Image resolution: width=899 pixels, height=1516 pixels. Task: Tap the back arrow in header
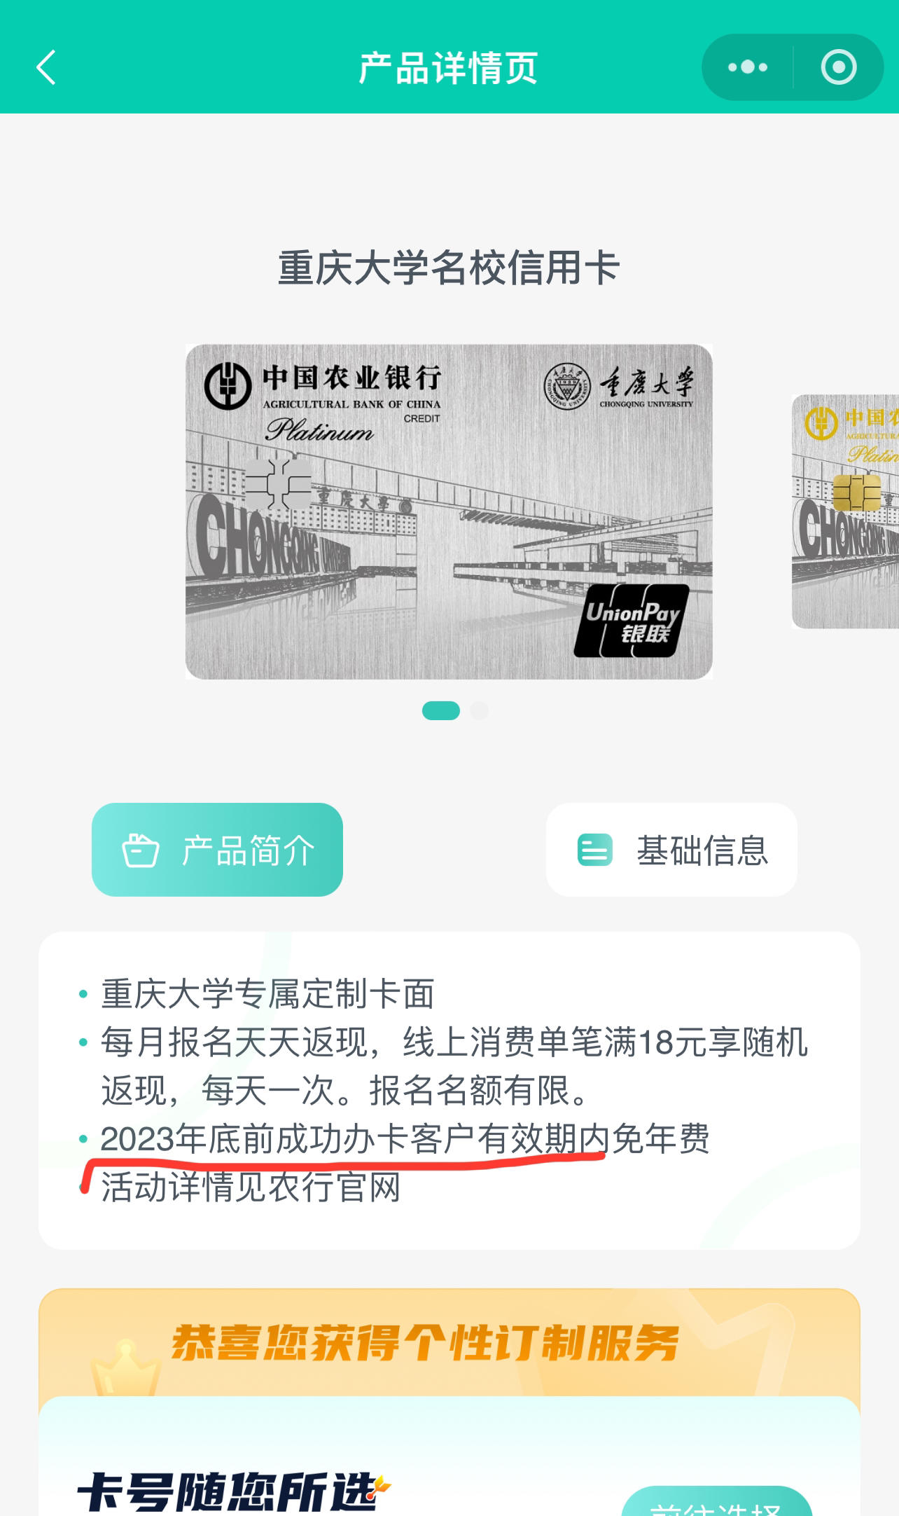(46, 67)
